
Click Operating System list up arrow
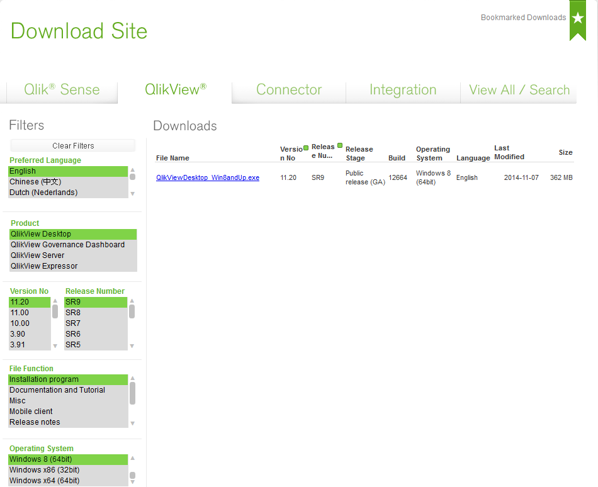point(132,458)
